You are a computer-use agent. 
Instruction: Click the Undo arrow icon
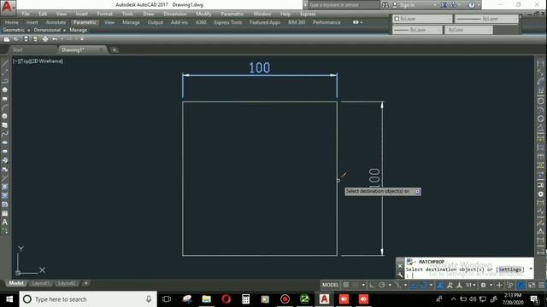55,39
